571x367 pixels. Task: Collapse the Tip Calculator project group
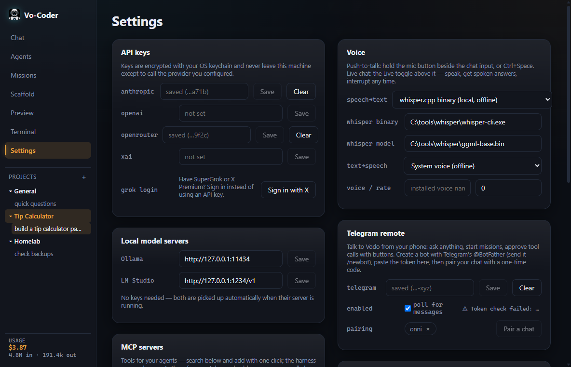coord(11,216)
